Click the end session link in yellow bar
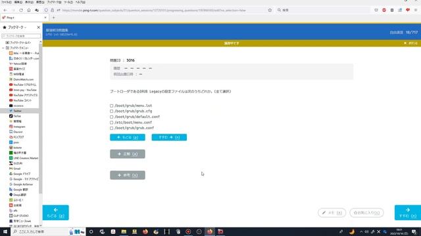The height and width of the screenshot is (236, 421). 410,43
